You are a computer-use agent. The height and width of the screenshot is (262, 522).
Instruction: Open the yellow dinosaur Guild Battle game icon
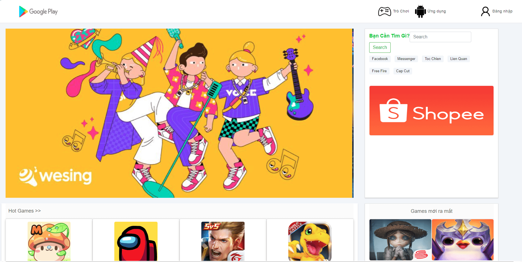[310, 241]
